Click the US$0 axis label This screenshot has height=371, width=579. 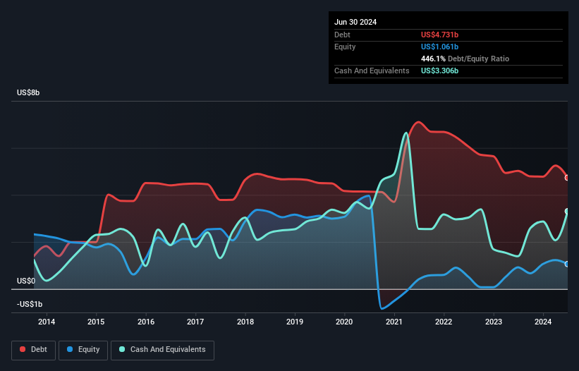26,281
